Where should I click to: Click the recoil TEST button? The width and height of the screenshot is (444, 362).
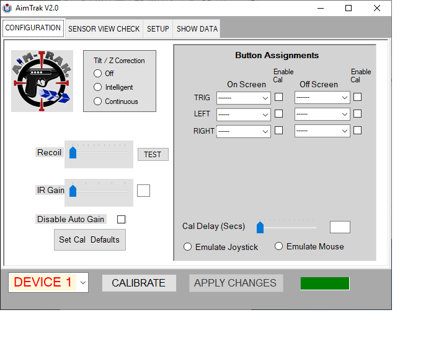[x=153, y=155]
